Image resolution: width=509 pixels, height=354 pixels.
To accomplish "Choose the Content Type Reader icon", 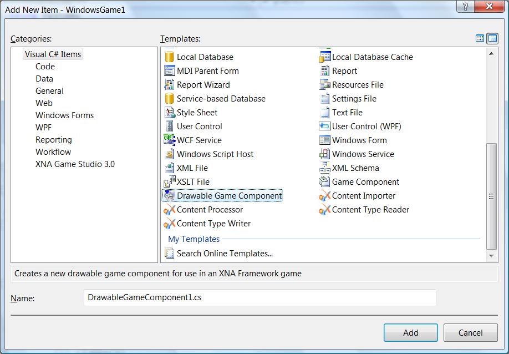I will 324,210.
